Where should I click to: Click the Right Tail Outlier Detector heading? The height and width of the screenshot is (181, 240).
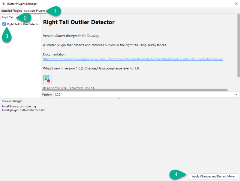(x=79, y=22)
